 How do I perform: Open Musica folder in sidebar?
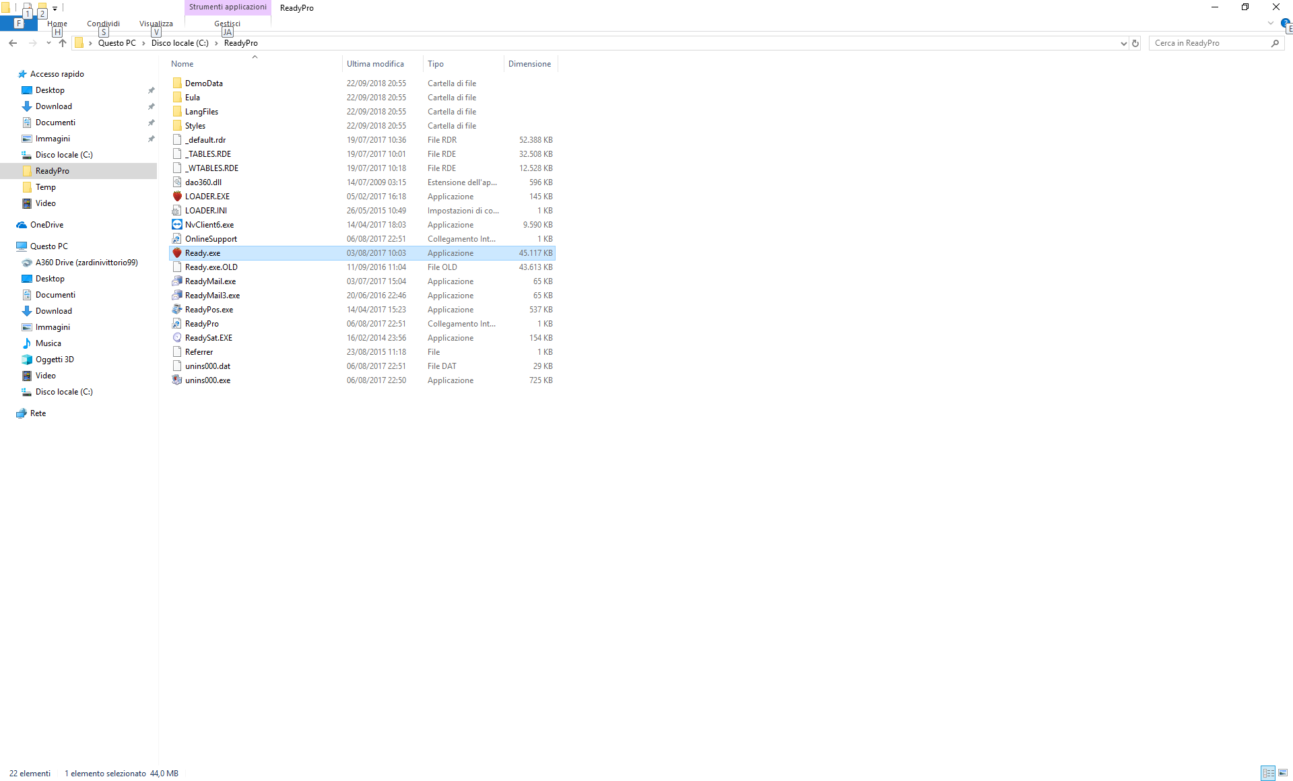[x=48, y=343]
